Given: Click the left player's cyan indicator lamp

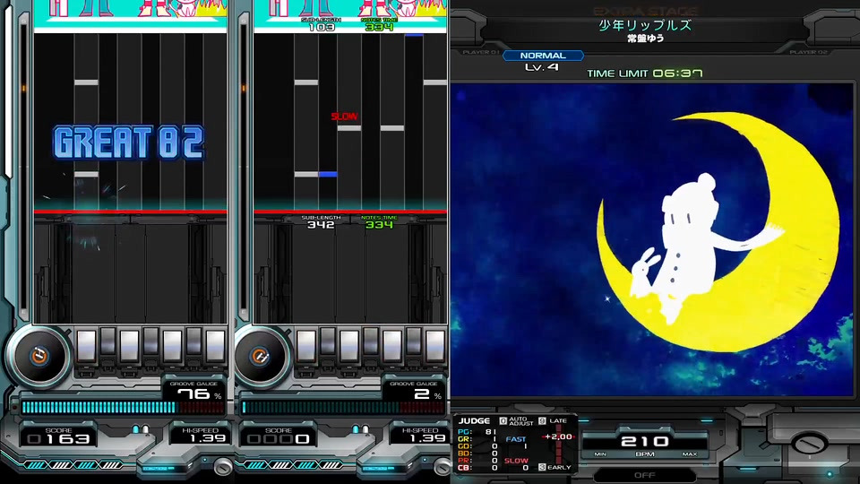Looking at the screenshot, I should [x=135, y=428].
